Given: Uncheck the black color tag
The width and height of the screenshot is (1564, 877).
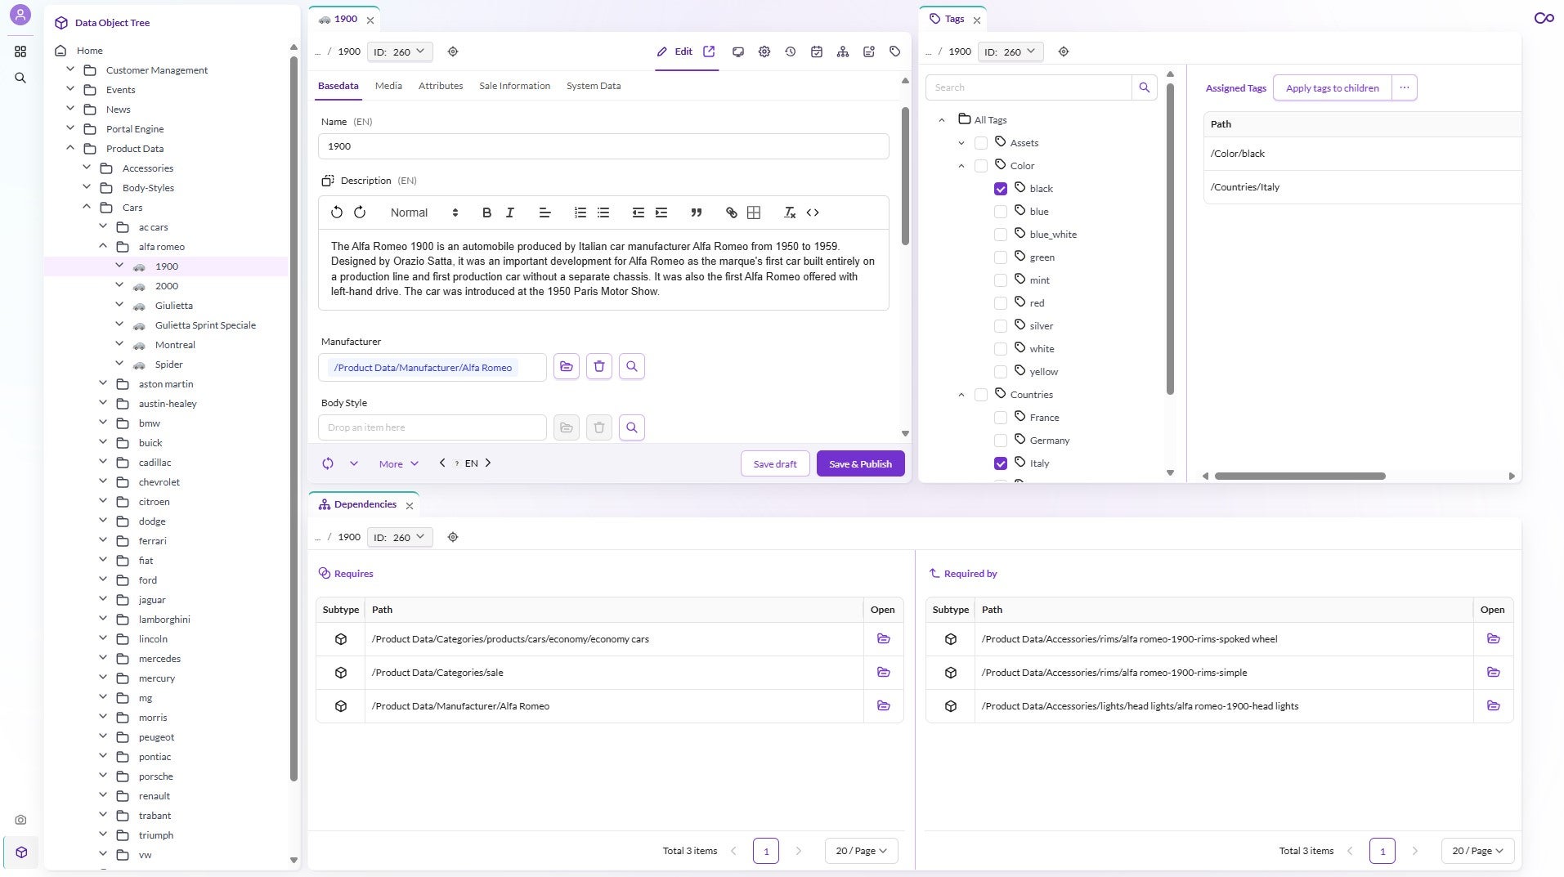Looking at the screenshot, I should pos(1001,189).
